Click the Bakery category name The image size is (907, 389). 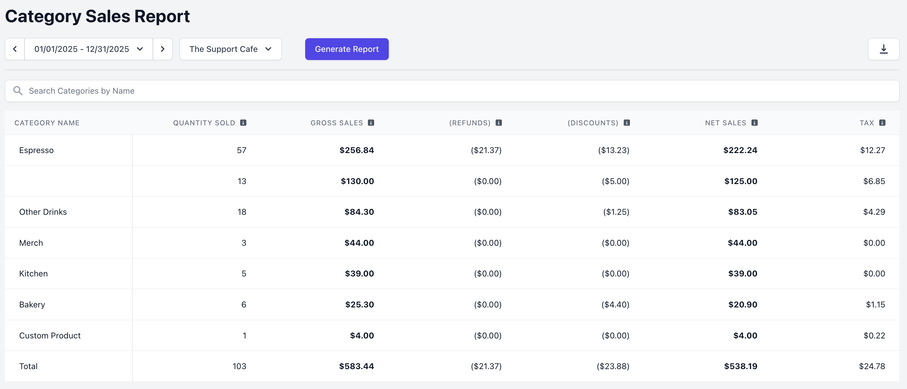[32, 304]
